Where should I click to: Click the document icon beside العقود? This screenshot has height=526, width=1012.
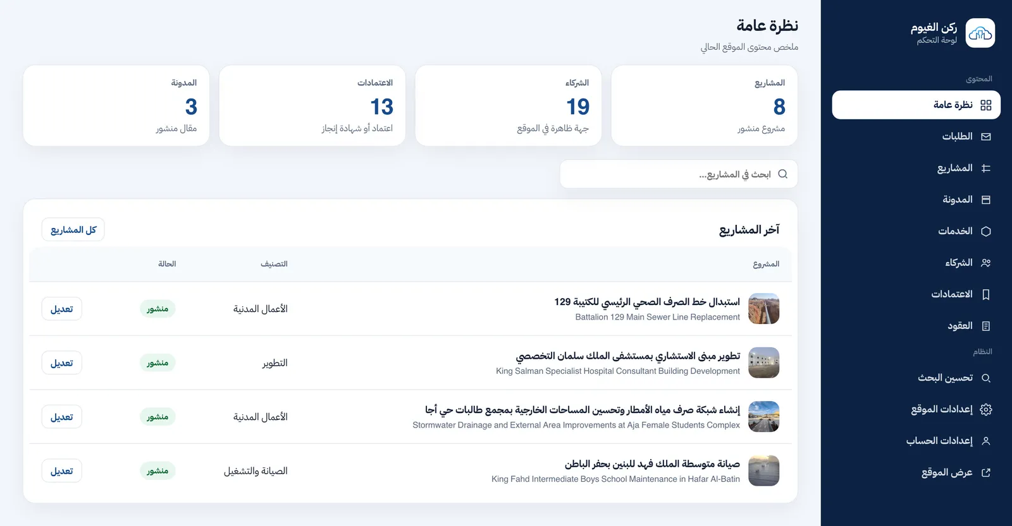tap(985, 326)
